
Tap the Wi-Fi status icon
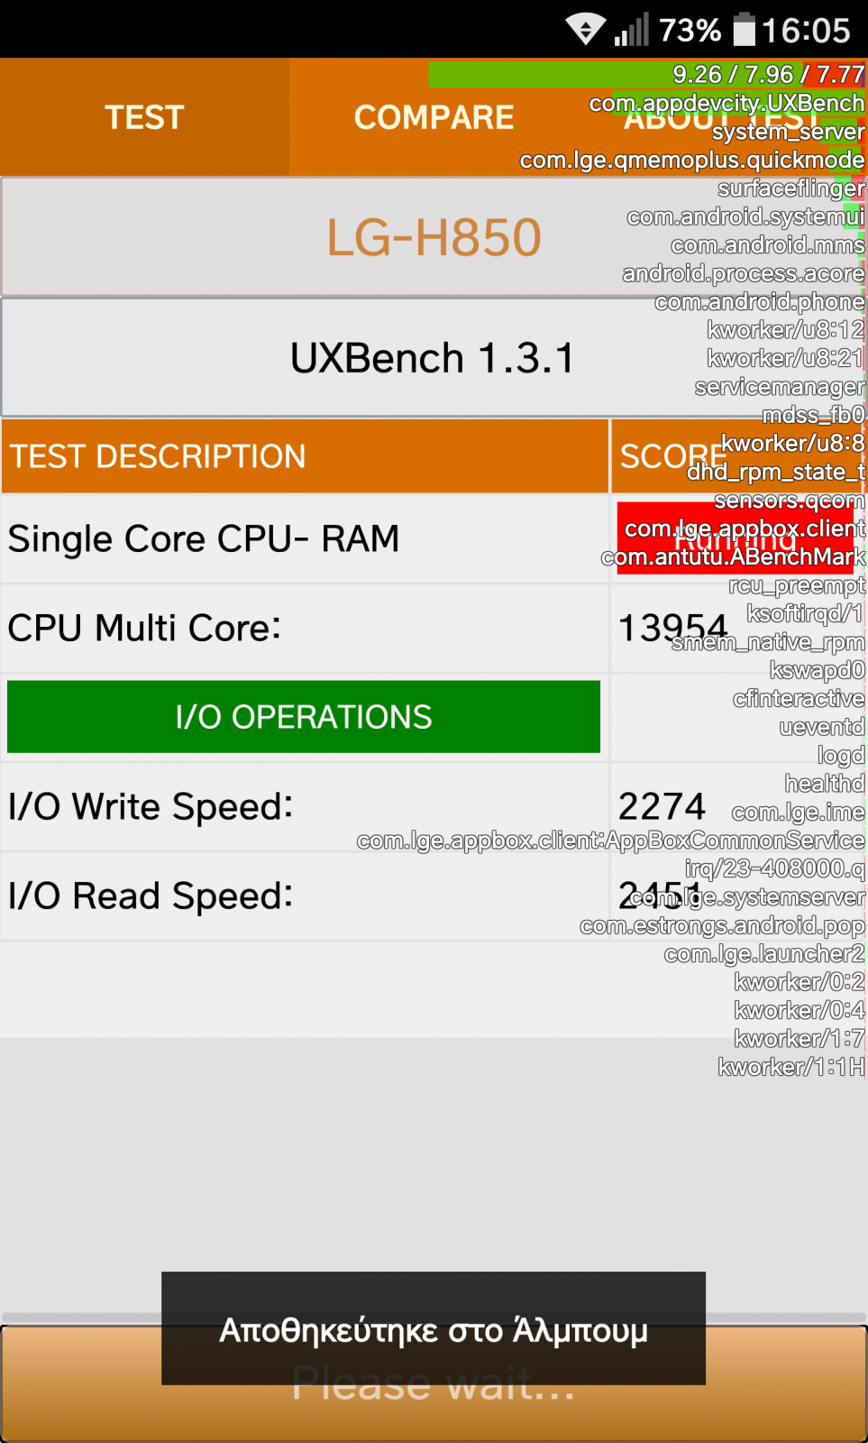pyautogui.click(x=585, y=30)
